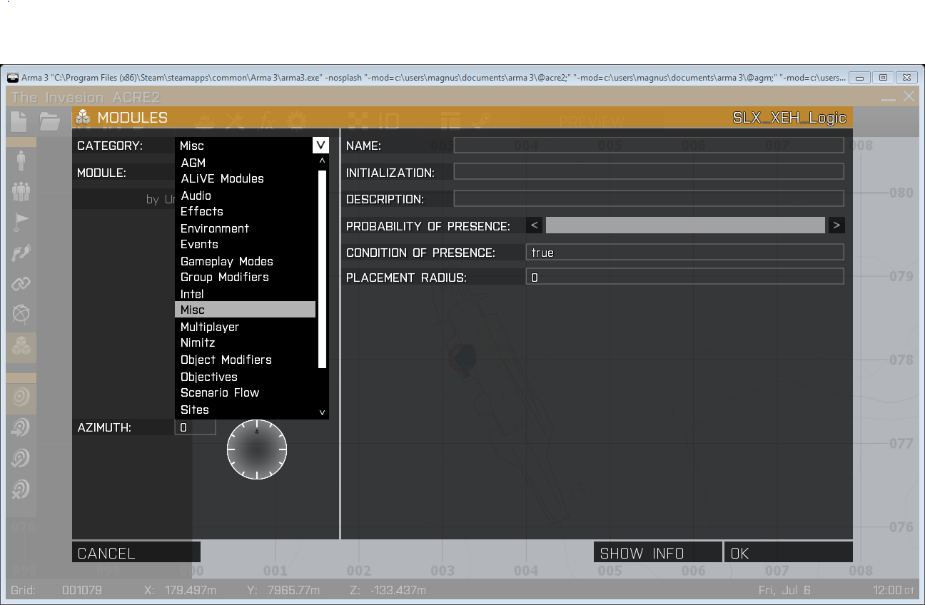Open the Category dropdown arrow
The height and width of the screenshot is (605, 925).
[320, 146]
